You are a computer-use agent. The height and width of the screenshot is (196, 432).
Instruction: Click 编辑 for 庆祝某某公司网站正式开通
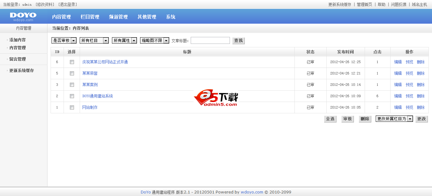pos(398,62)
